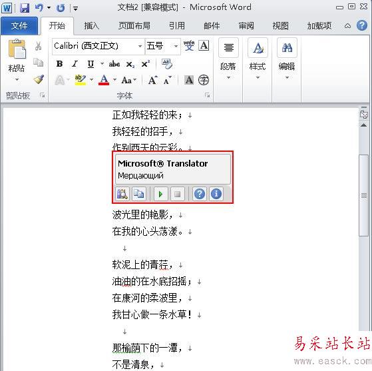
Task: Open the Change Case Aa menu
Action: point(129,81)
